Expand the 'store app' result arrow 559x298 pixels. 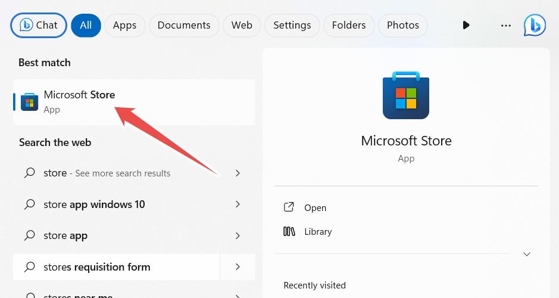(x=238, y=235)
